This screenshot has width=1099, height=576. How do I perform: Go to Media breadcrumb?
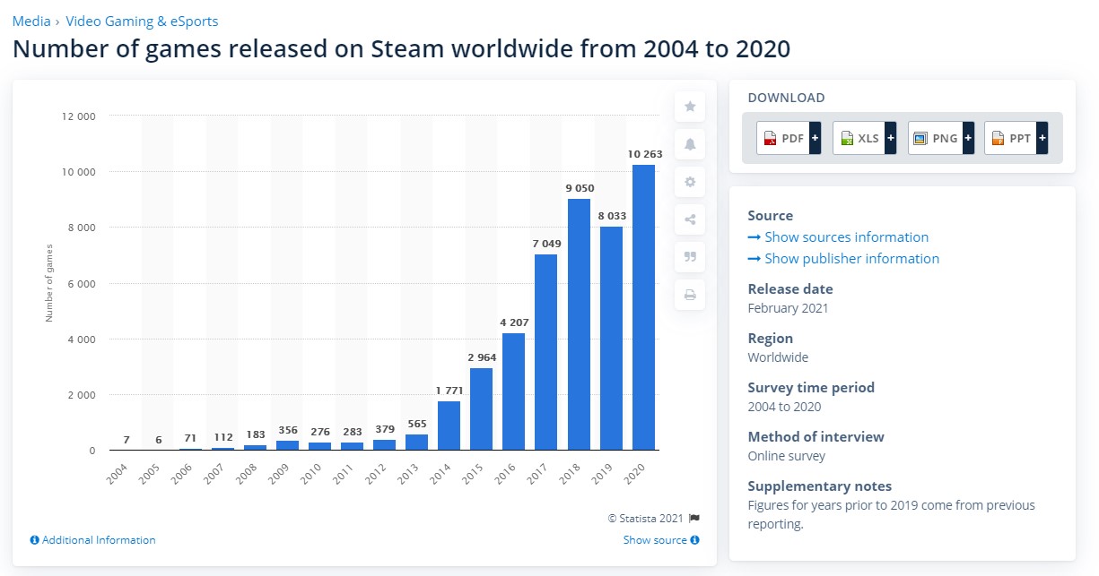coord(31,21)
